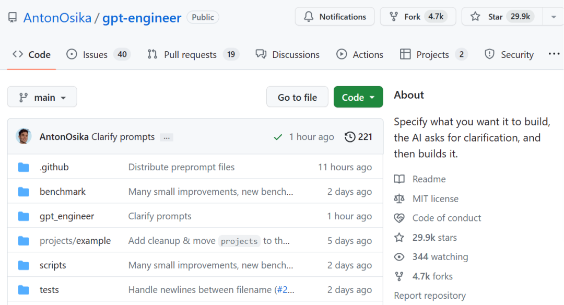Click the Notifications bell button
The image size is (564, 305).
point(334,17)
